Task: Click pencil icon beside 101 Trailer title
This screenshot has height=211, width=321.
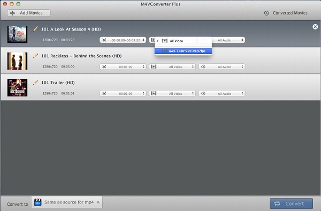Action: [x=36, y=82]
